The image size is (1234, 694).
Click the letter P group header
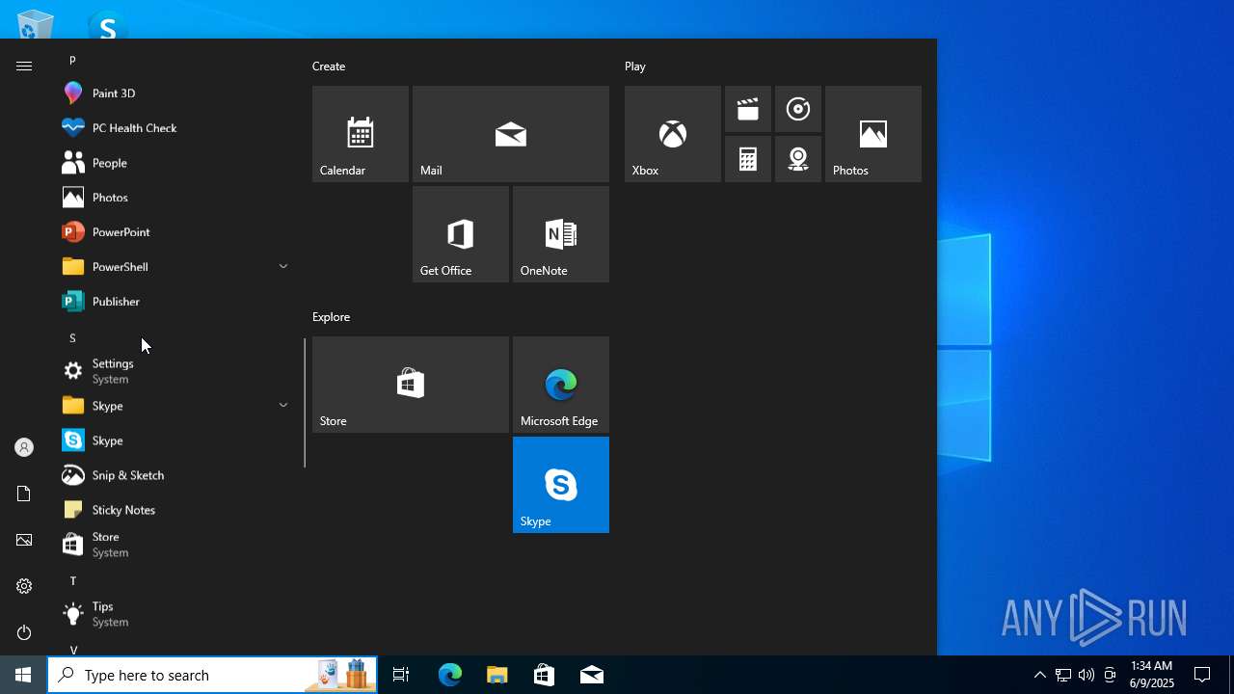(x=72, y=60)
